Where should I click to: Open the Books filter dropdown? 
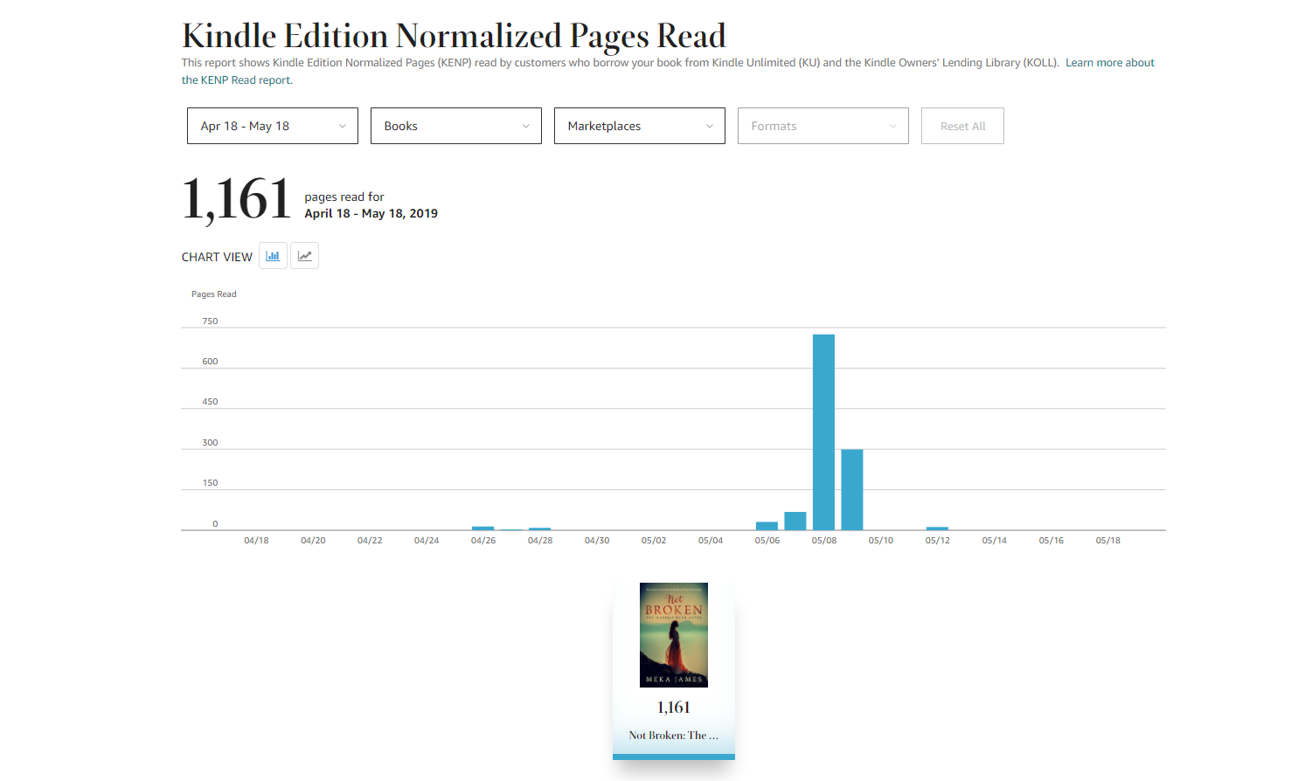456,126
